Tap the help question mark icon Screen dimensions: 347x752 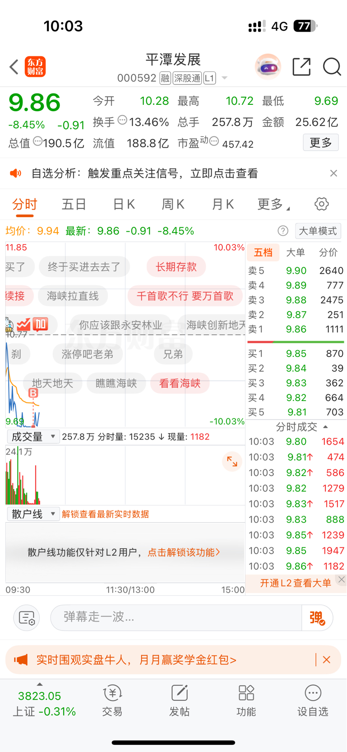pos(283,231)
